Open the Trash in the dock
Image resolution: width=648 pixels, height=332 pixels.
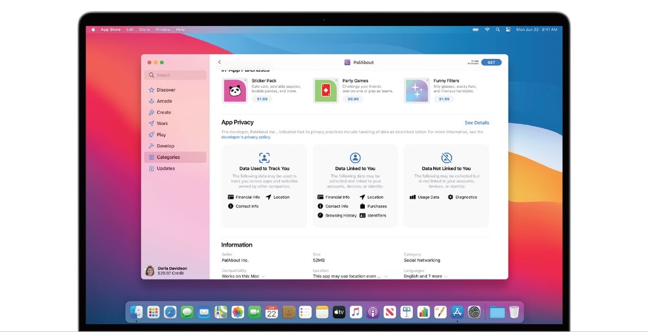click(514, 312)
